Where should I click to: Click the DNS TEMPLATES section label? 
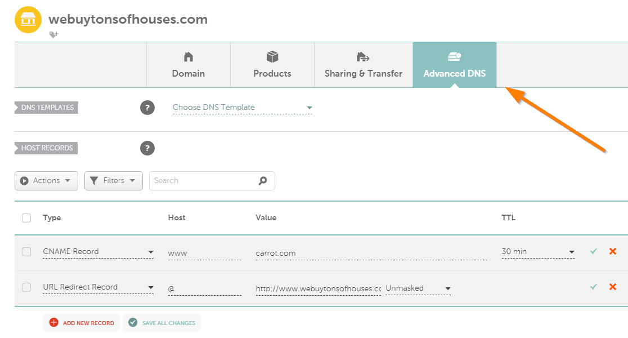47,108
